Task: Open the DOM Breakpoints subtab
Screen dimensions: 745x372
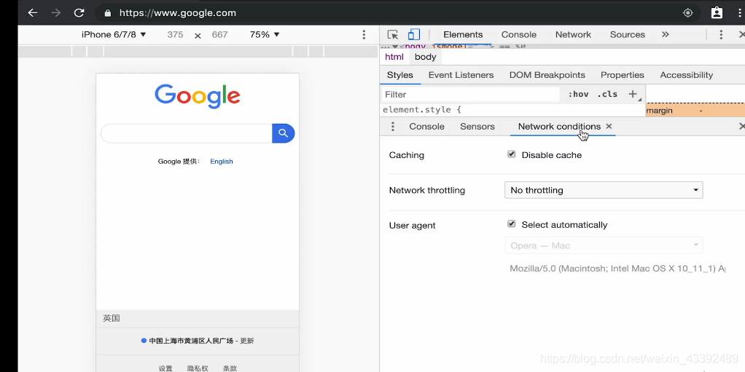Action: point(547,75)
